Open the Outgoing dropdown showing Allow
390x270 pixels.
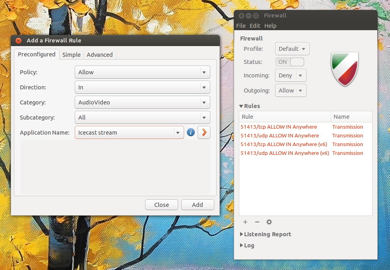(x=291, y=90)
